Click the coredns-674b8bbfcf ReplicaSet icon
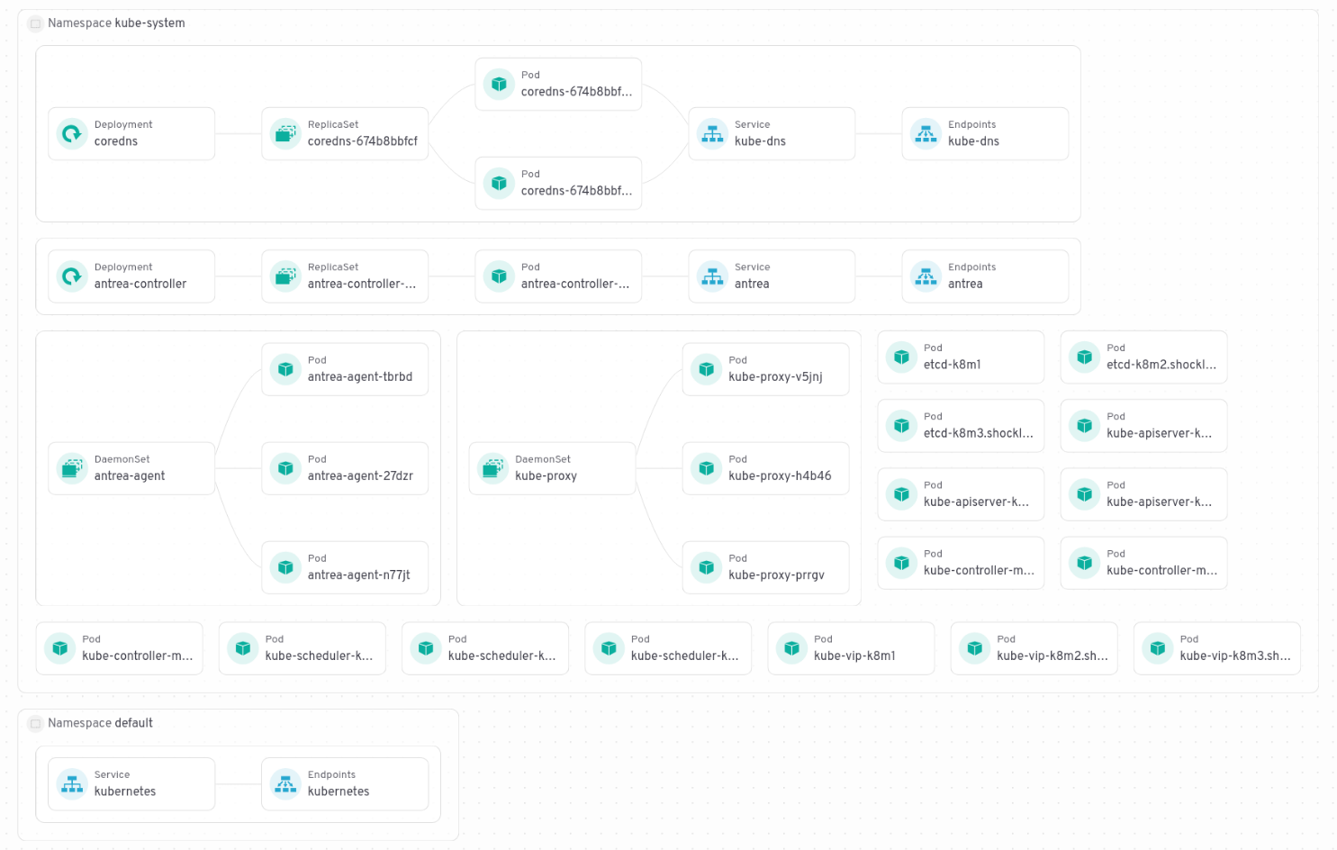 click(285, 134)
